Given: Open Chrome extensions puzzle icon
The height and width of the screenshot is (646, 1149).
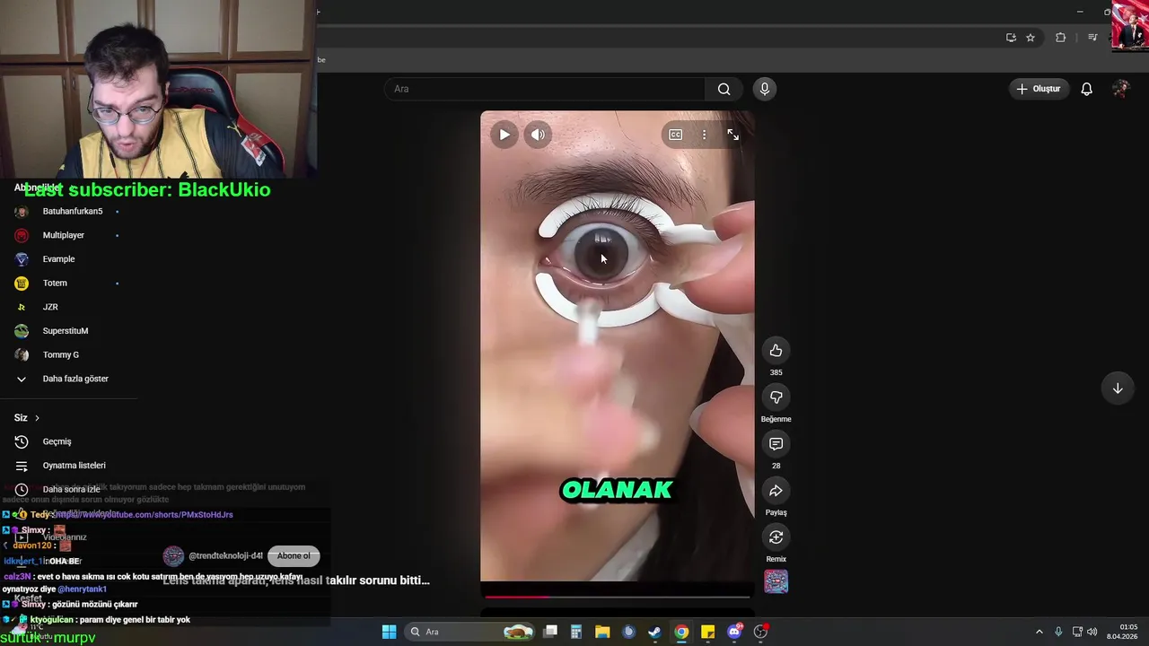Looking at the screenshot, I should coord(1061,38).
